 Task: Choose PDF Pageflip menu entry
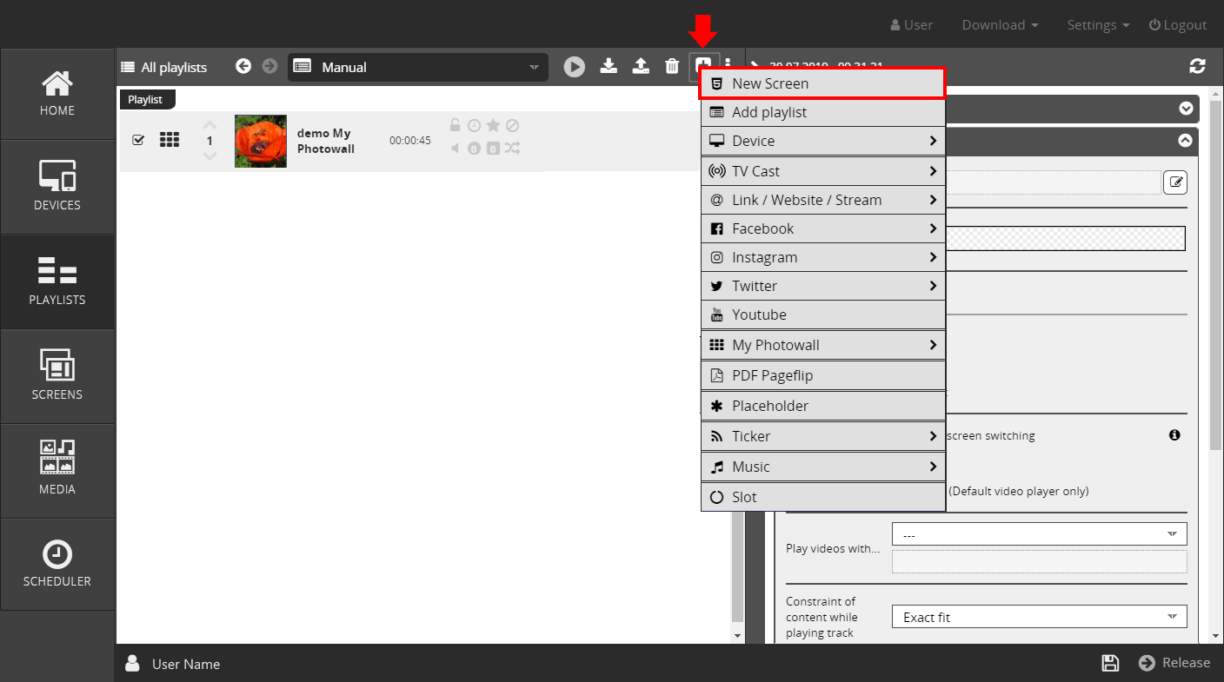(822, 375)
